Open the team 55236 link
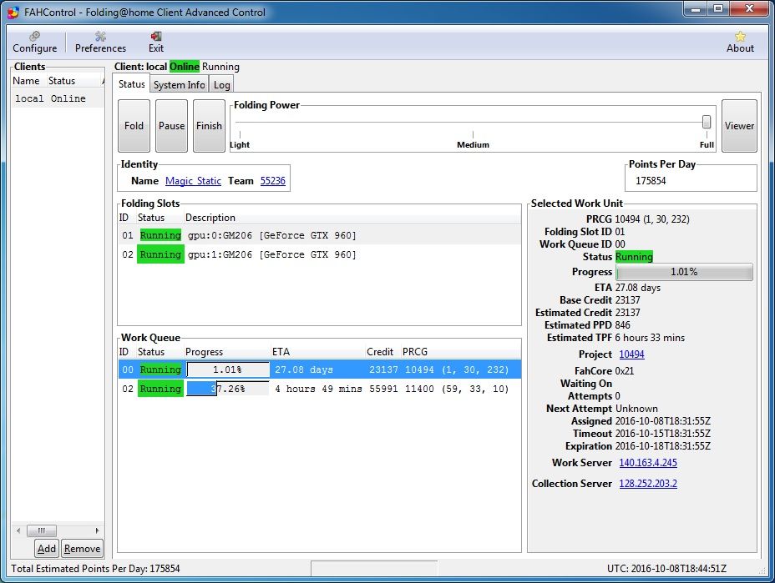The width and height of the screenshot is (775, 583). (273, 181)
